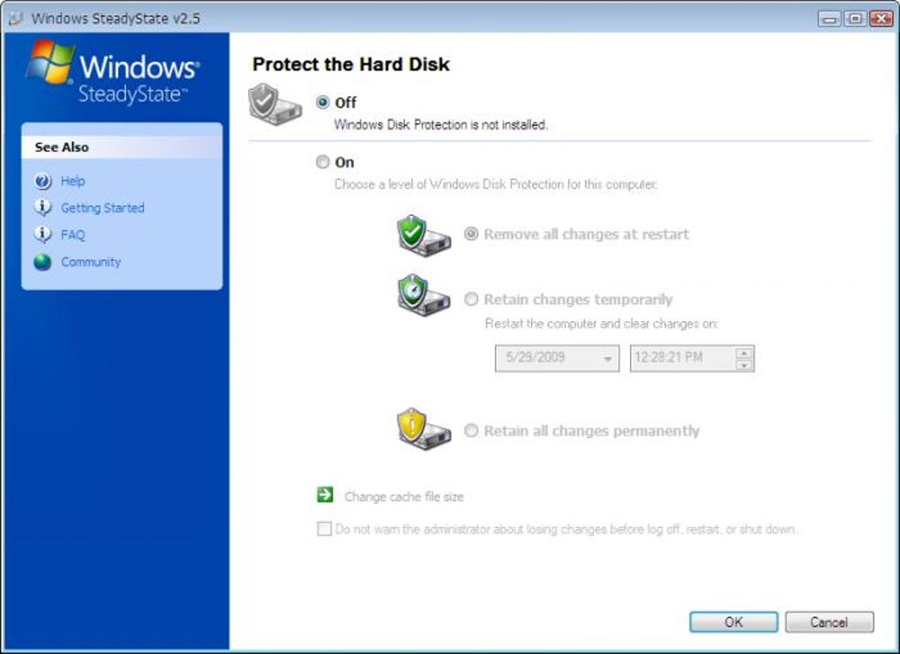Screen dimensions: 900x654
Task: Click the green arrow cache size icon
Action: (326, 495)
